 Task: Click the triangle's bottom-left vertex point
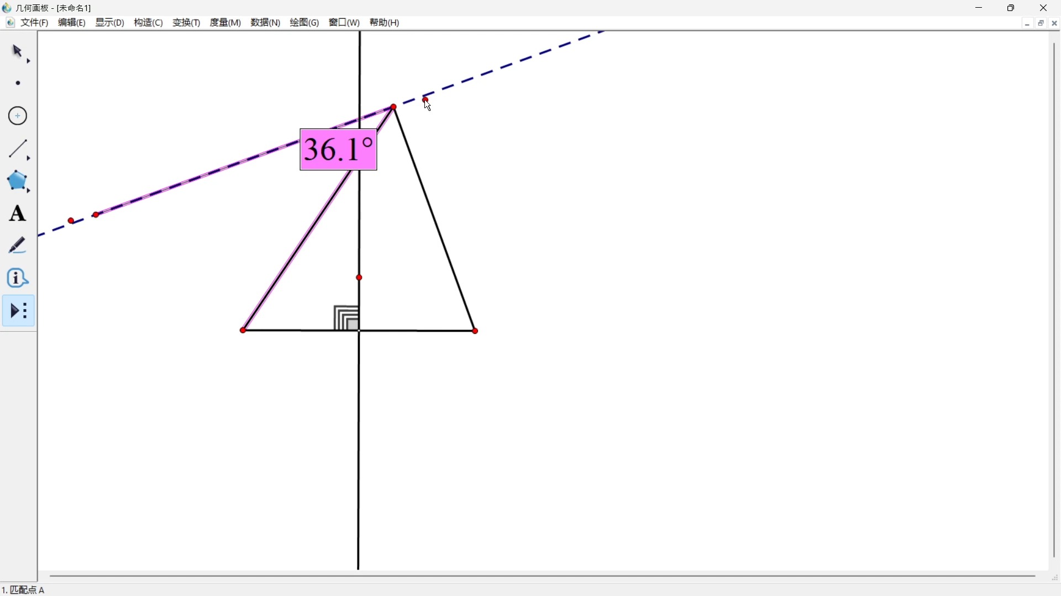click(x=243, y=331)
